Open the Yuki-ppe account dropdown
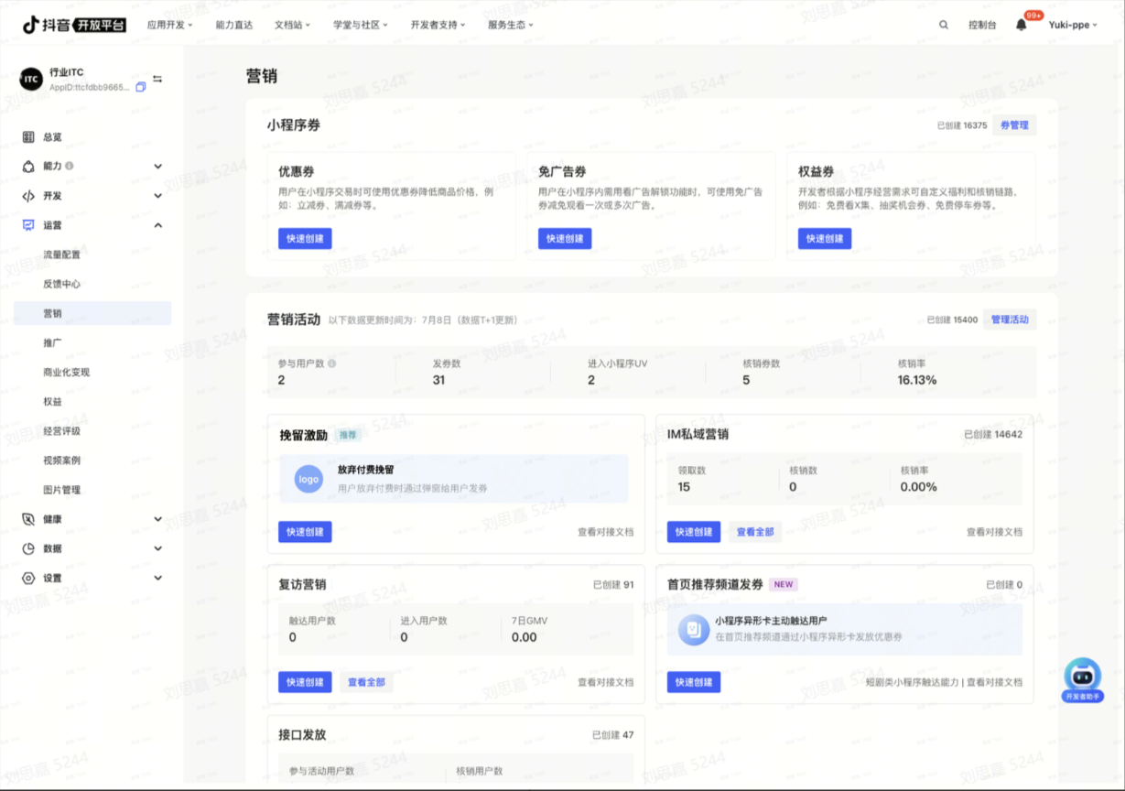This screenshot has width=1125, height=791. [1073, 25]
